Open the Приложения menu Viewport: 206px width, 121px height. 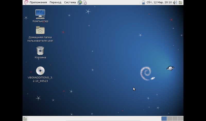click(x=38, y=2)
